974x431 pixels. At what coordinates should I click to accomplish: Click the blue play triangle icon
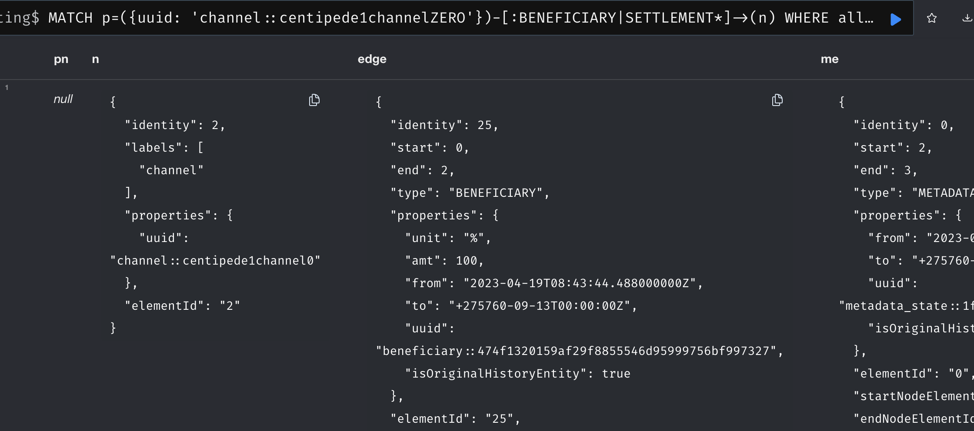point(896,19)
